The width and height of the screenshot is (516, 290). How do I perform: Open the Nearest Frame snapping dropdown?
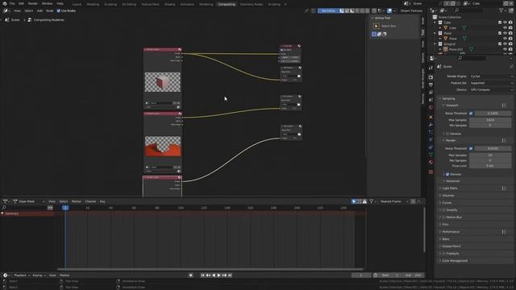394,201
